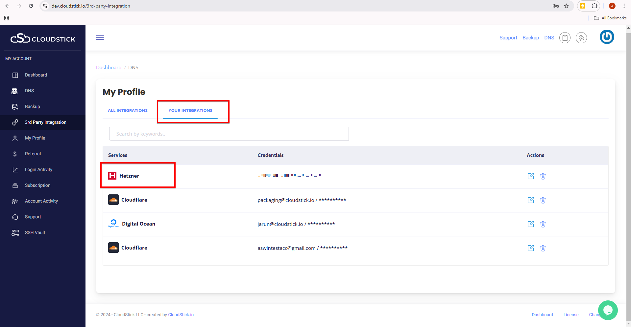This screenshot has height=327, width=631.
Task: Click the blue power button icon
Action: 607,37
